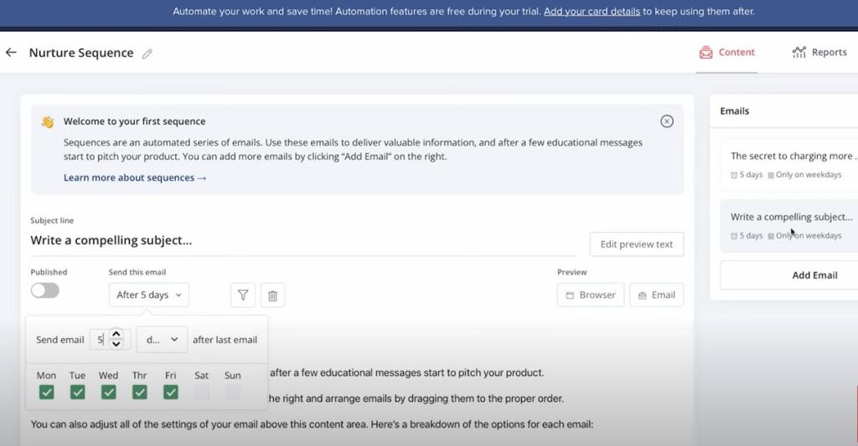
Task: Click the Emails panel heading
Action: pyautogui.click(x=734, y=111)
